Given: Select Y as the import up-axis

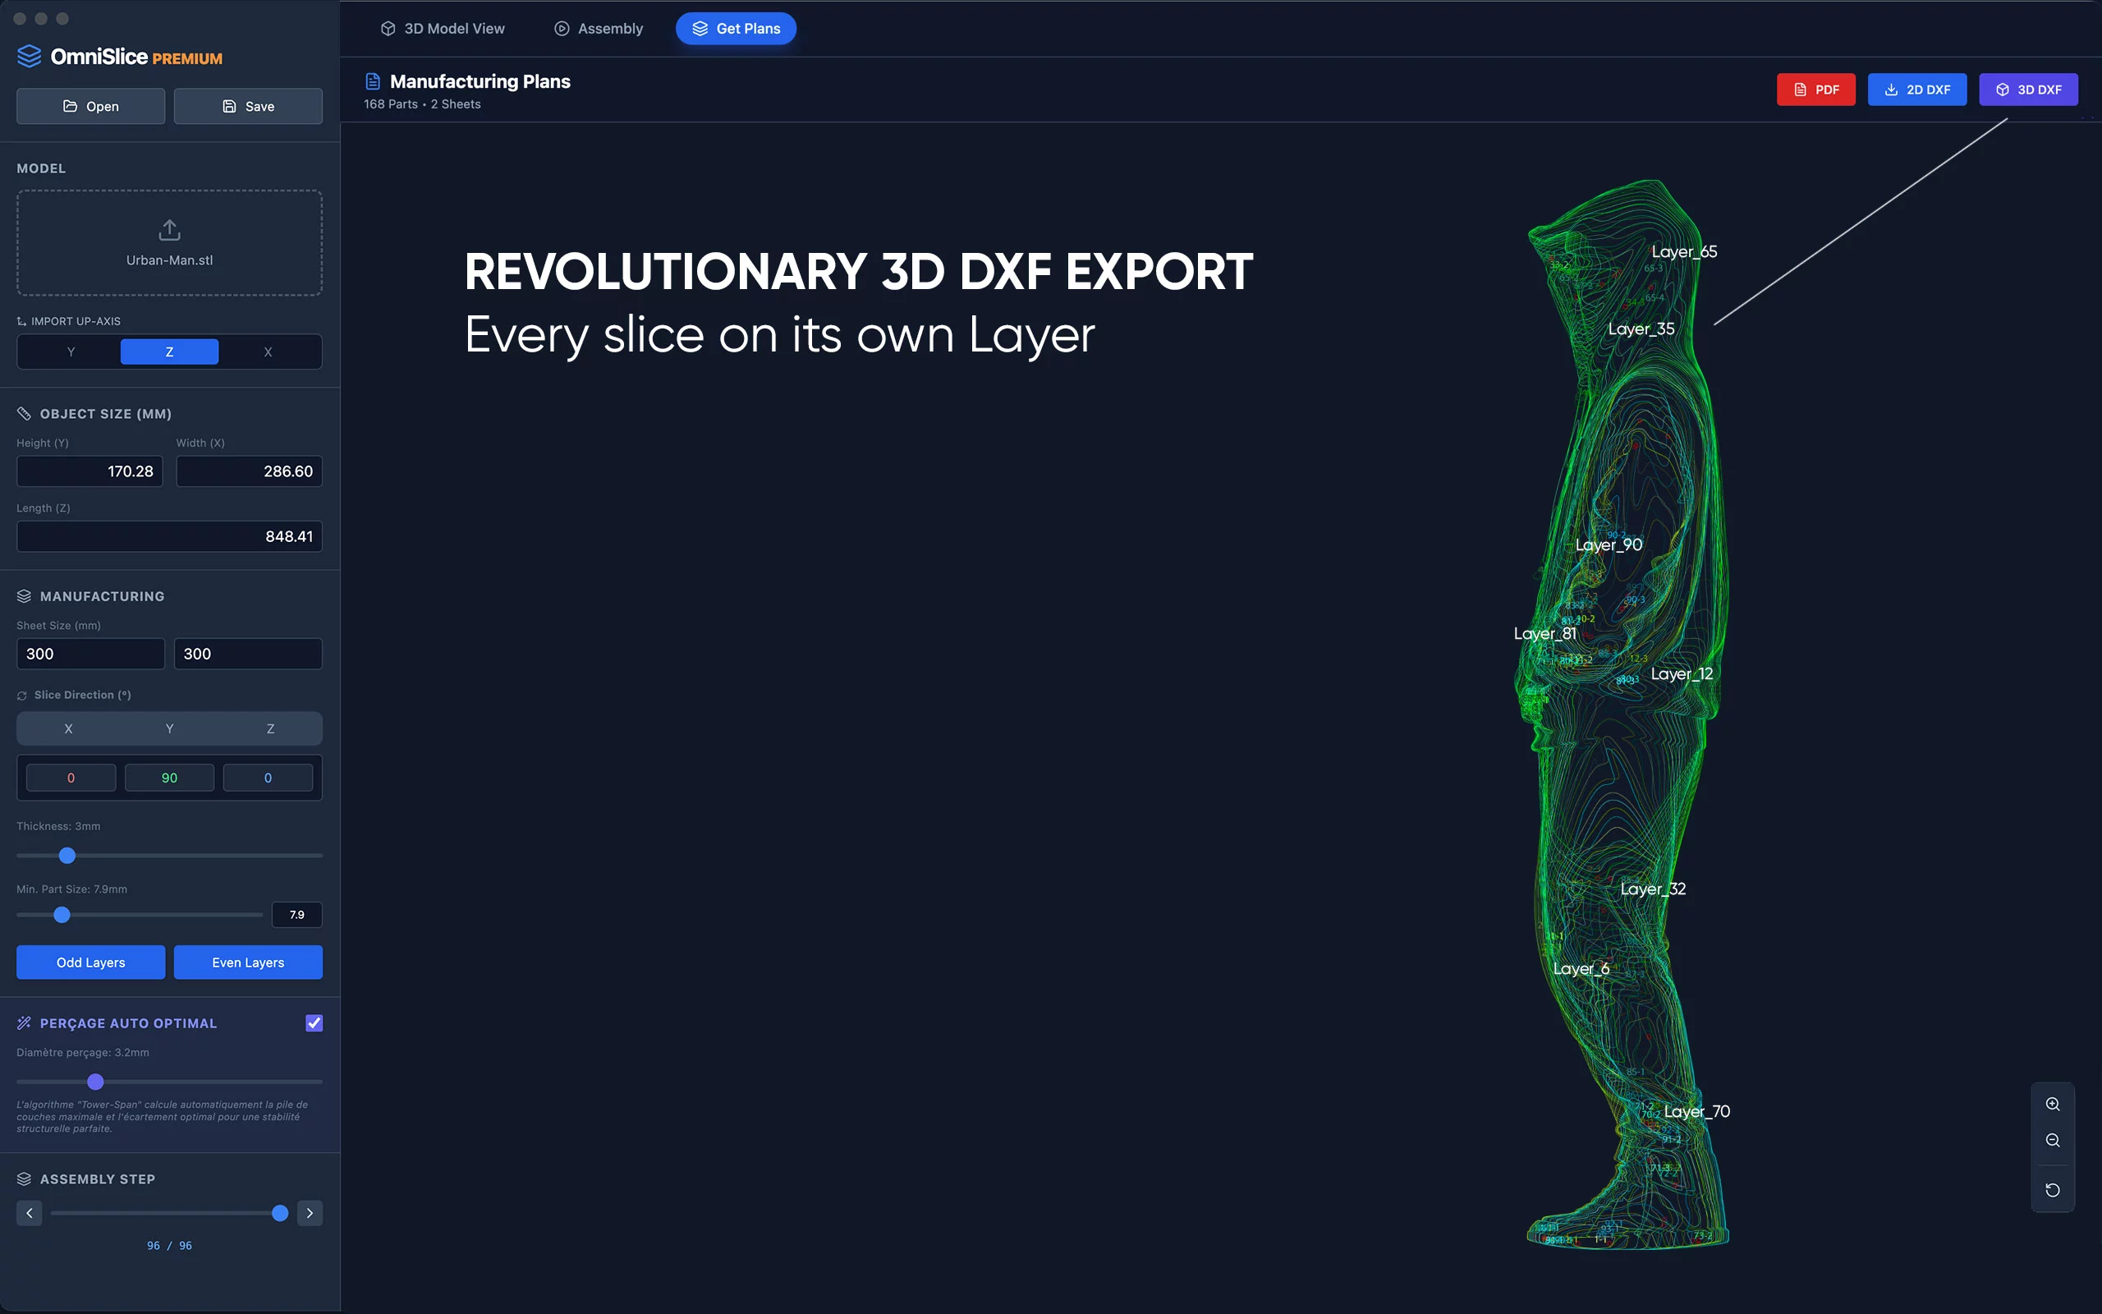Looking at the screenshot, I should click(71, 352).
